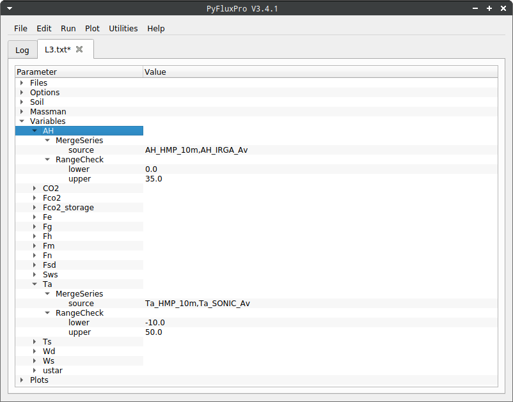Expand the ustar variable arrow
The width and height of the screenshot is (513, 402).
(x=35, y=370)
